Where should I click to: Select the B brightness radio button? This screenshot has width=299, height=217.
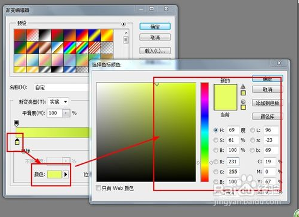click(216, 150)
